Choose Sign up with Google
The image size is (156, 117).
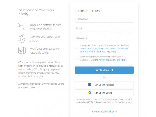104,93
